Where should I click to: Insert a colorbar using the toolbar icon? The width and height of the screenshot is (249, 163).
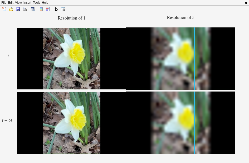click(x=41, y=9)
